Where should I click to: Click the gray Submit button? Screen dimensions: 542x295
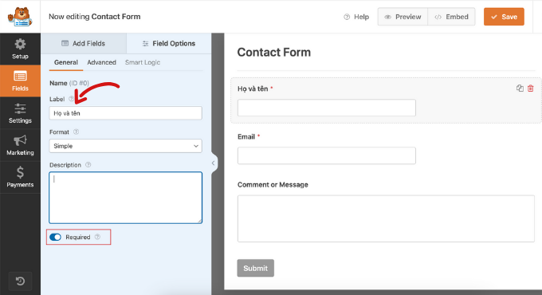[x=255, y=268]
